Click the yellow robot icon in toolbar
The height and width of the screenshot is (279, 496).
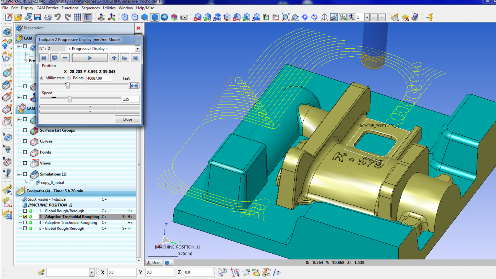(x=430, y=17)
